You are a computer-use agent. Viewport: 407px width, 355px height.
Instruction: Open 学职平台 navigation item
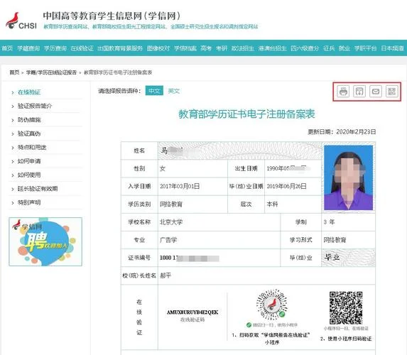pyautogui.click(x=366, y=48)
